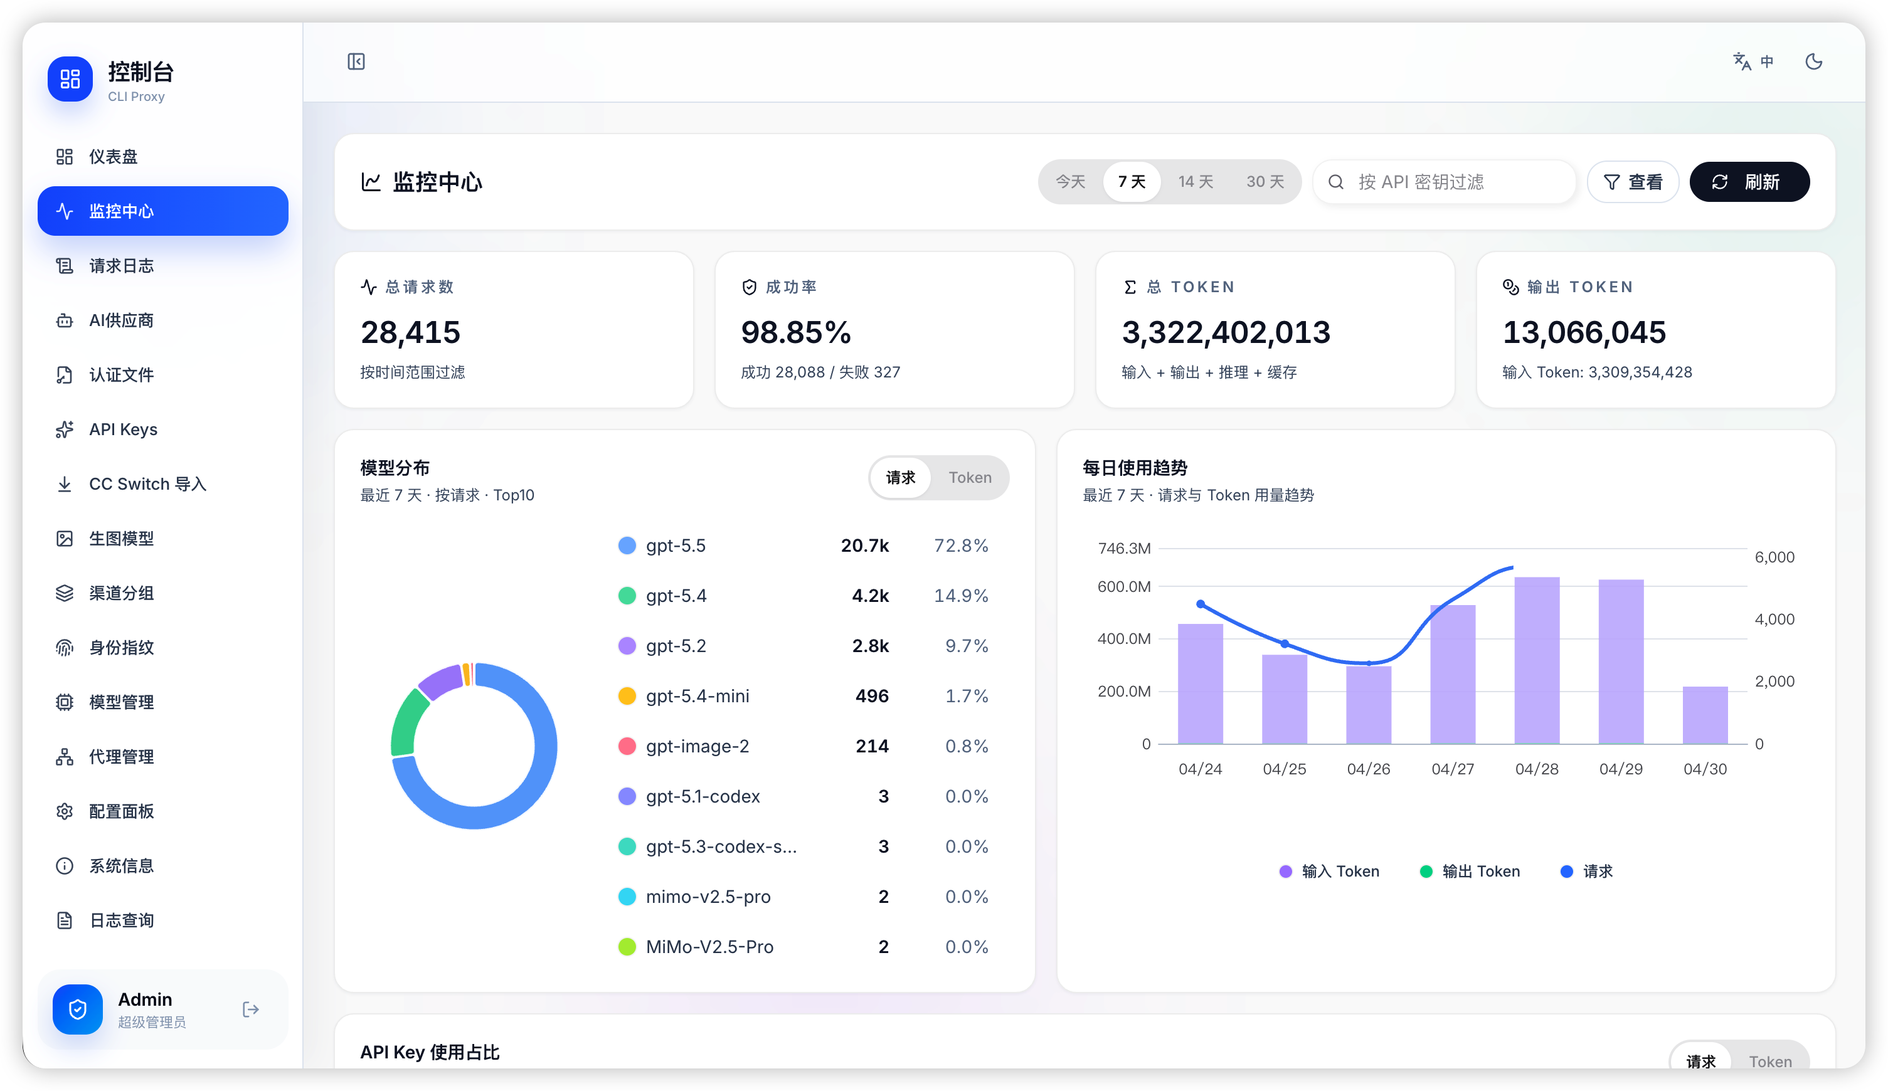Click the AI供应商 robot icon

pyautogui.click(x=65, y=320)
